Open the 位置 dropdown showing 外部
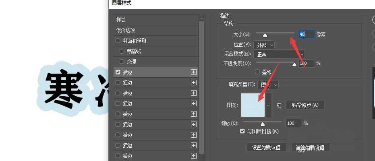This screenshot has width=375, height=161. point(265,45)
